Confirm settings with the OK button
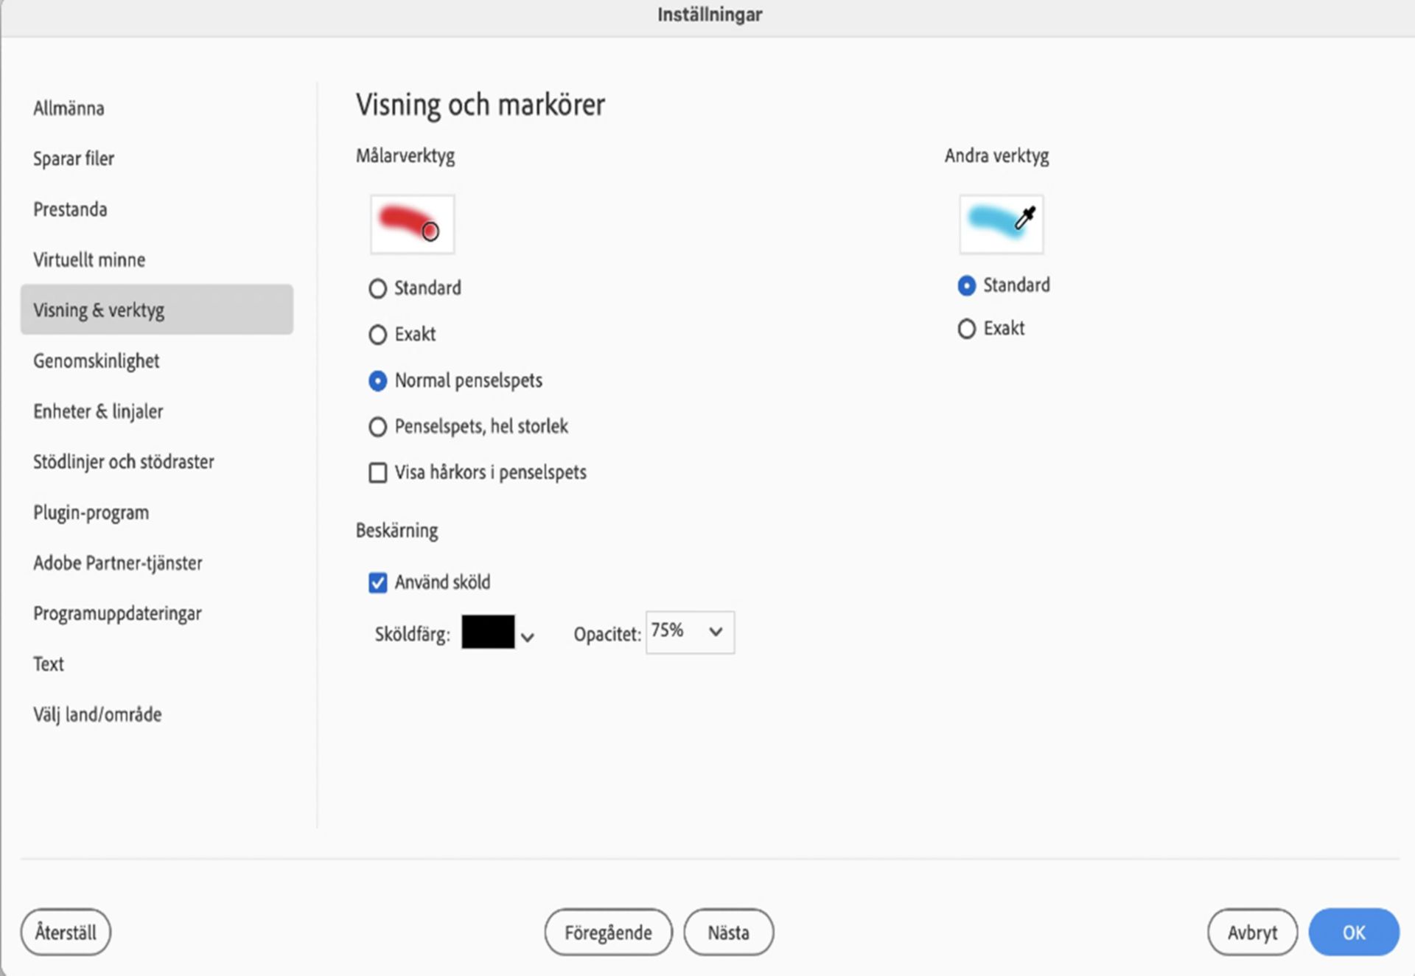The image size is (1415, 976). 1353,933
